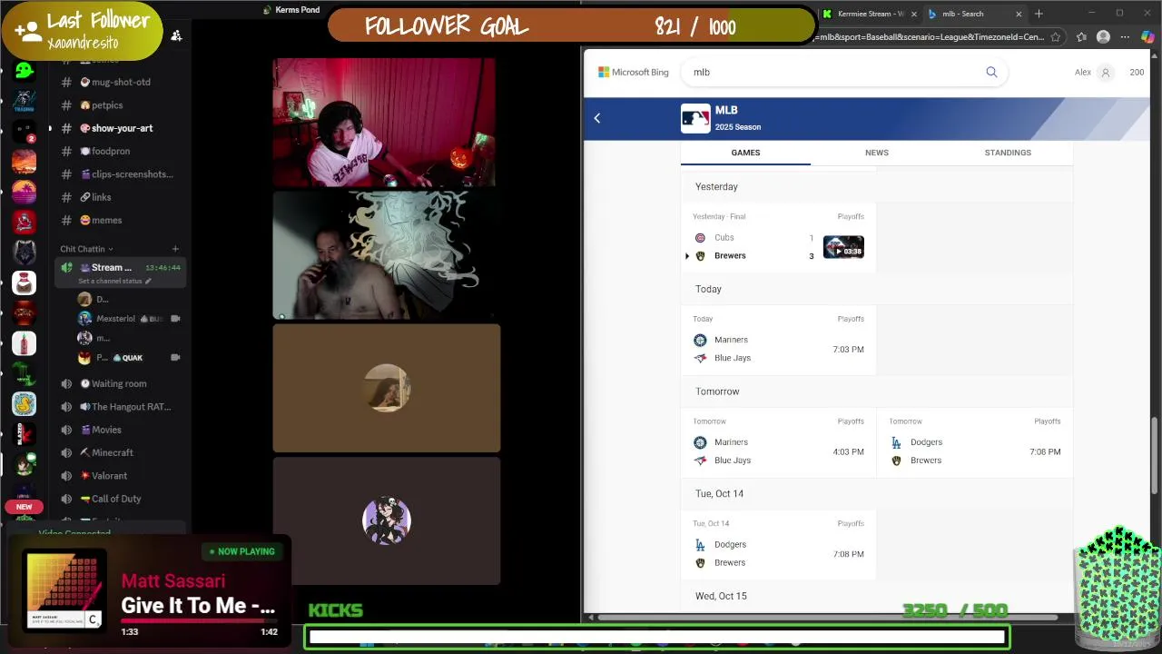Select the GAMES tab

[745, 153]
